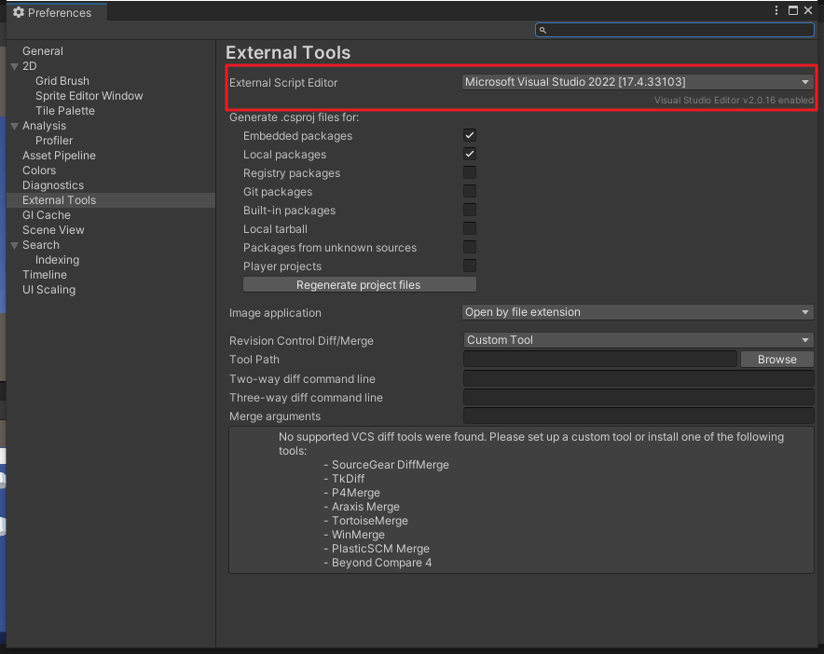Open General preferences
This screenshot has height=654, width=824.
point(43,51)
